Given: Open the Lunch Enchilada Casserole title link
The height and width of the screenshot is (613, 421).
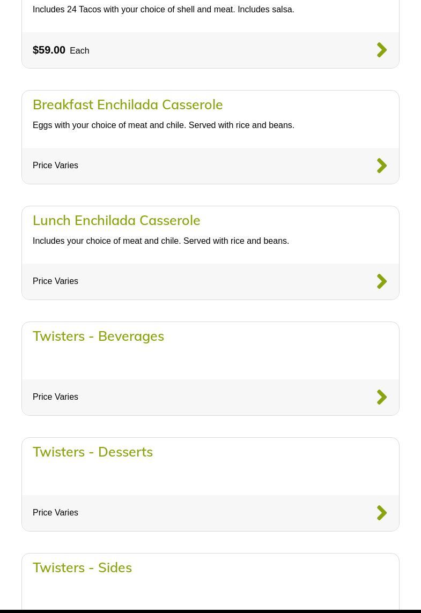Looking at the screenshot, I should 116,220.
